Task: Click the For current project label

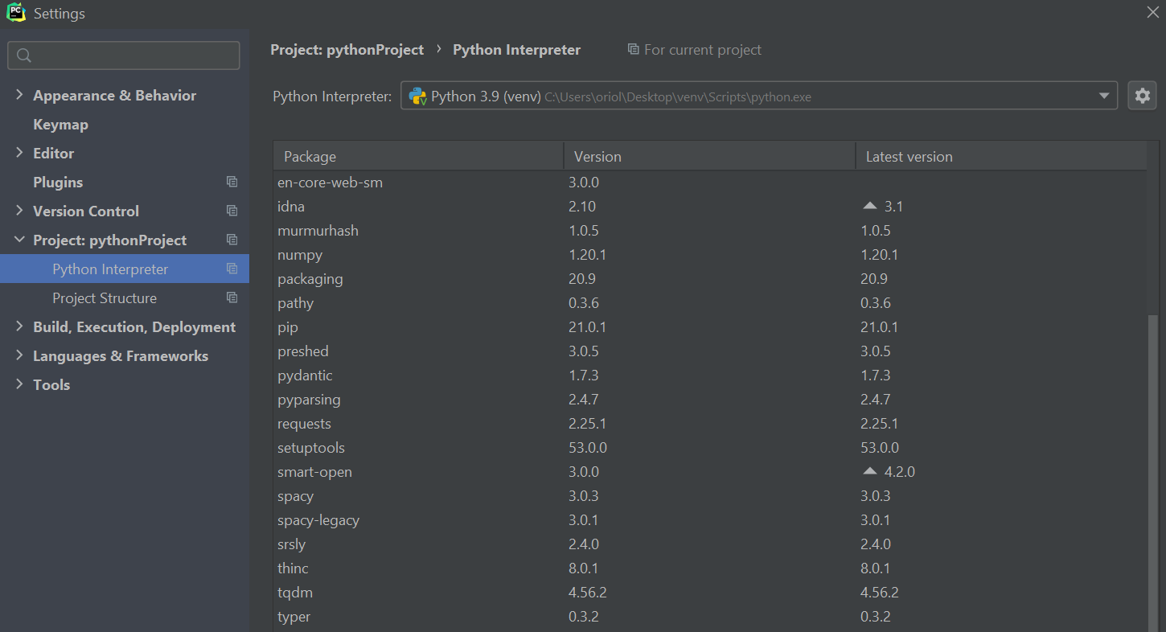Action: coord(703,50)
